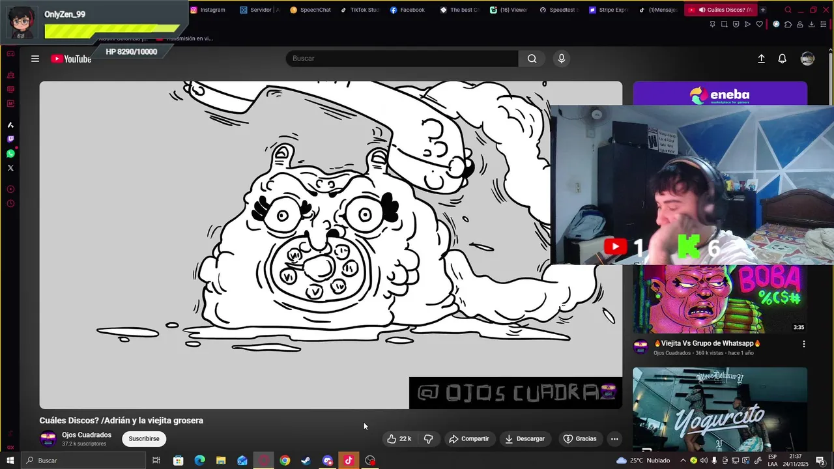Screen dimensions: 834x469
Task: Open the extensions cube icon in browser toolbar
Action: (x=788, y=24)
